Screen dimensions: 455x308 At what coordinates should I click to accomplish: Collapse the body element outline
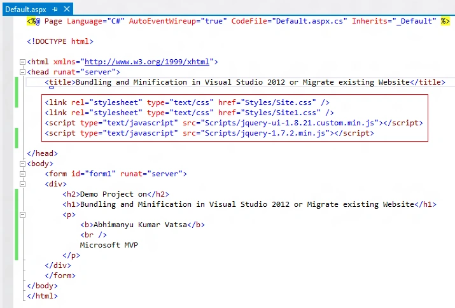pyautogui.click(x=22, y=164)
